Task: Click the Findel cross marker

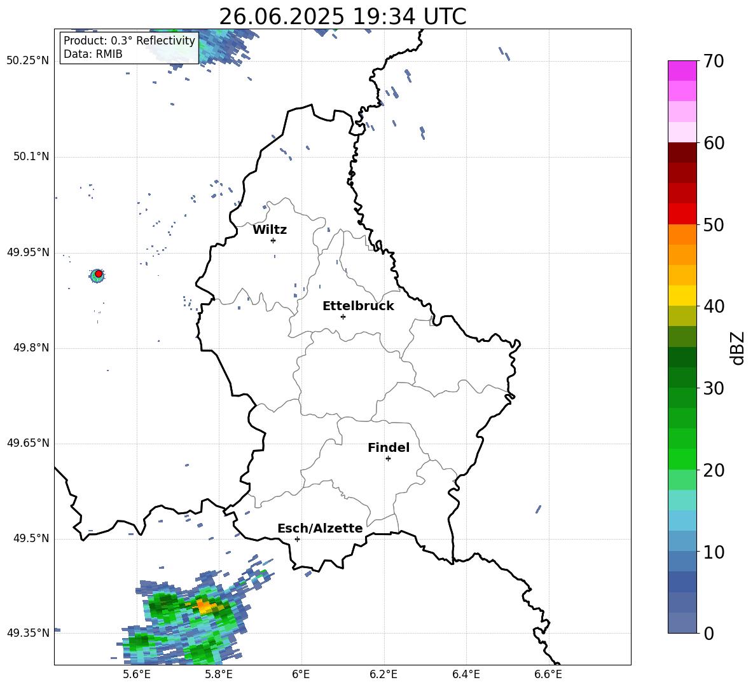Action: 388,459
